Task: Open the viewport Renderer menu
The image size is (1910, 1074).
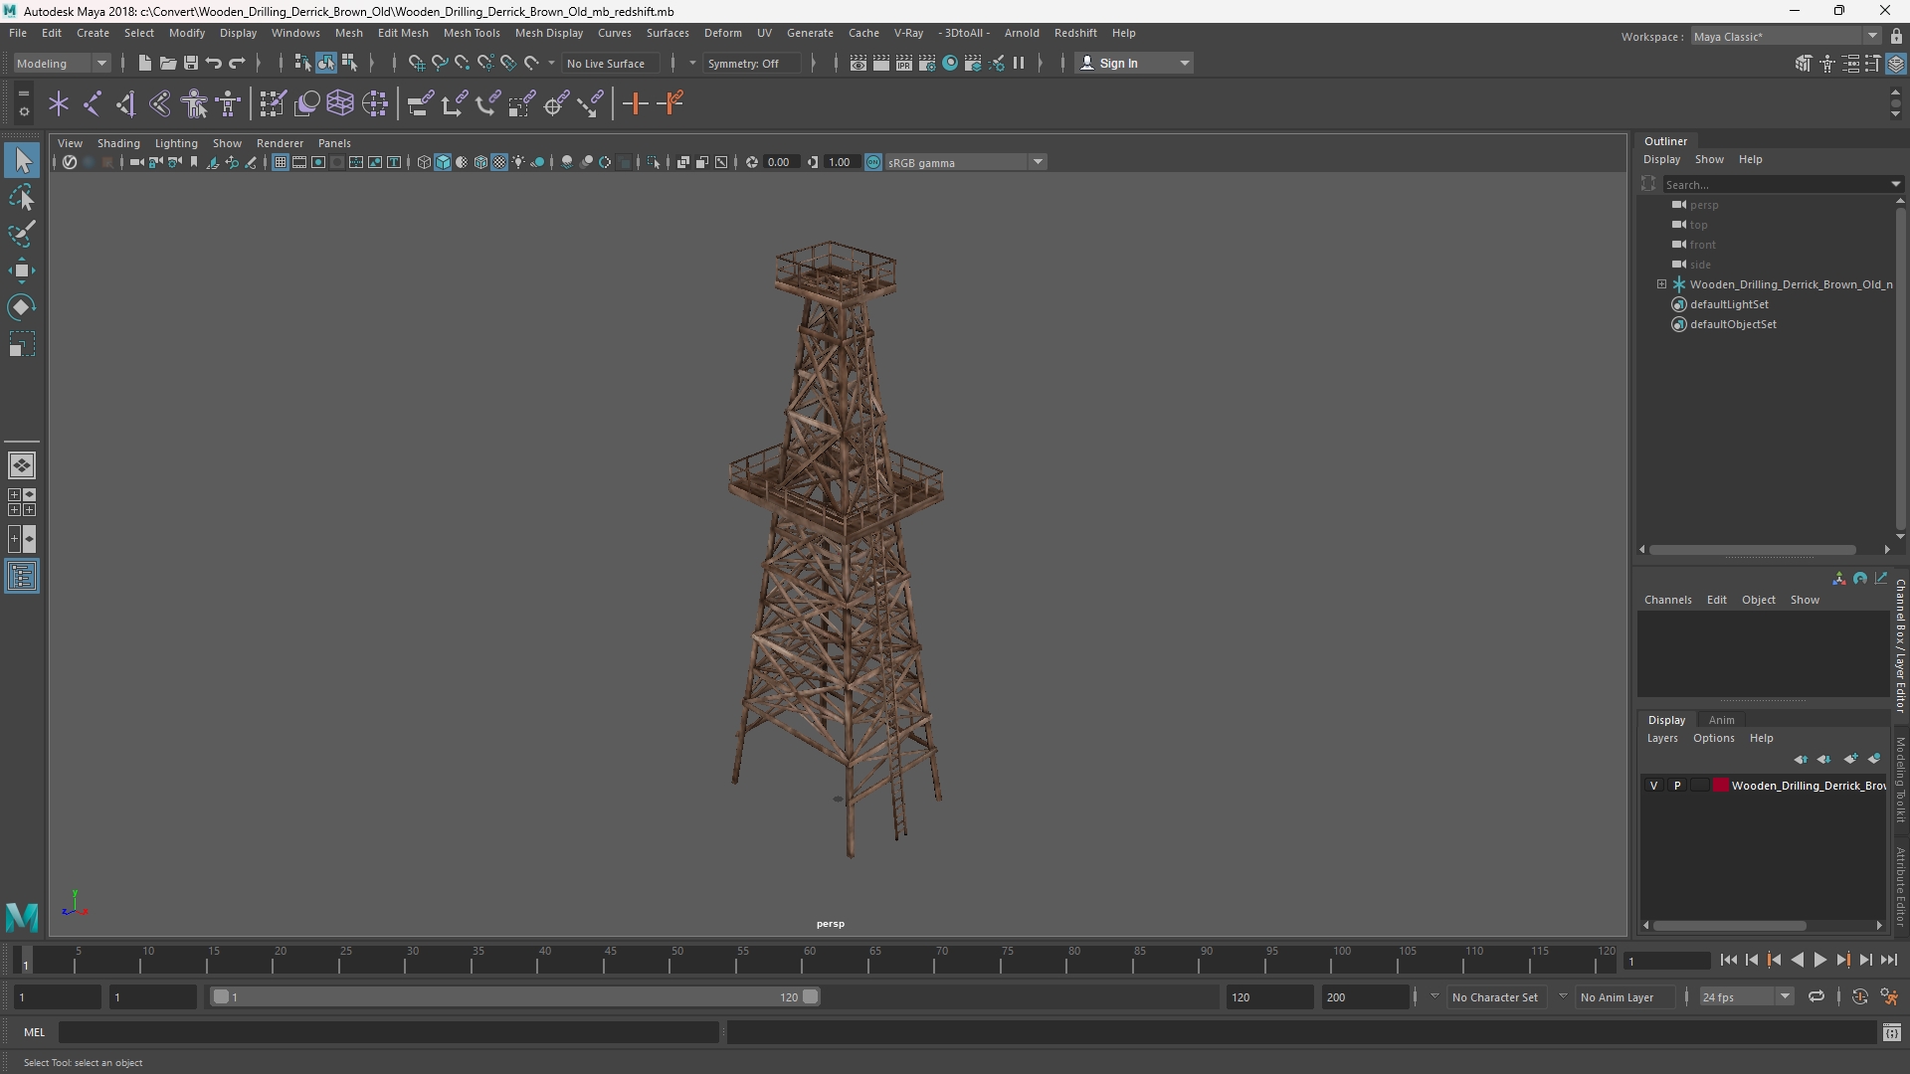Action: coord(280,143)
